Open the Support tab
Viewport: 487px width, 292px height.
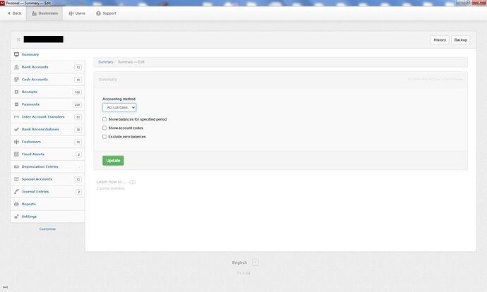[x=106, y=13]
